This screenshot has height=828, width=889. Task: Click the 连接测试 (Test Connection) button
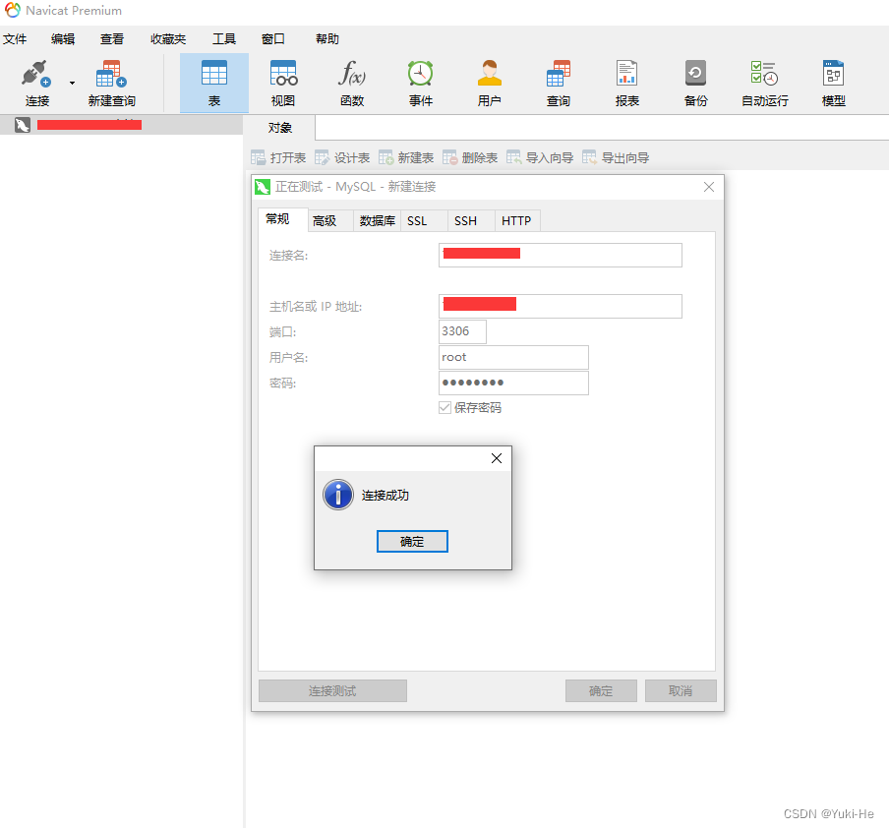(x=332, y=690)
